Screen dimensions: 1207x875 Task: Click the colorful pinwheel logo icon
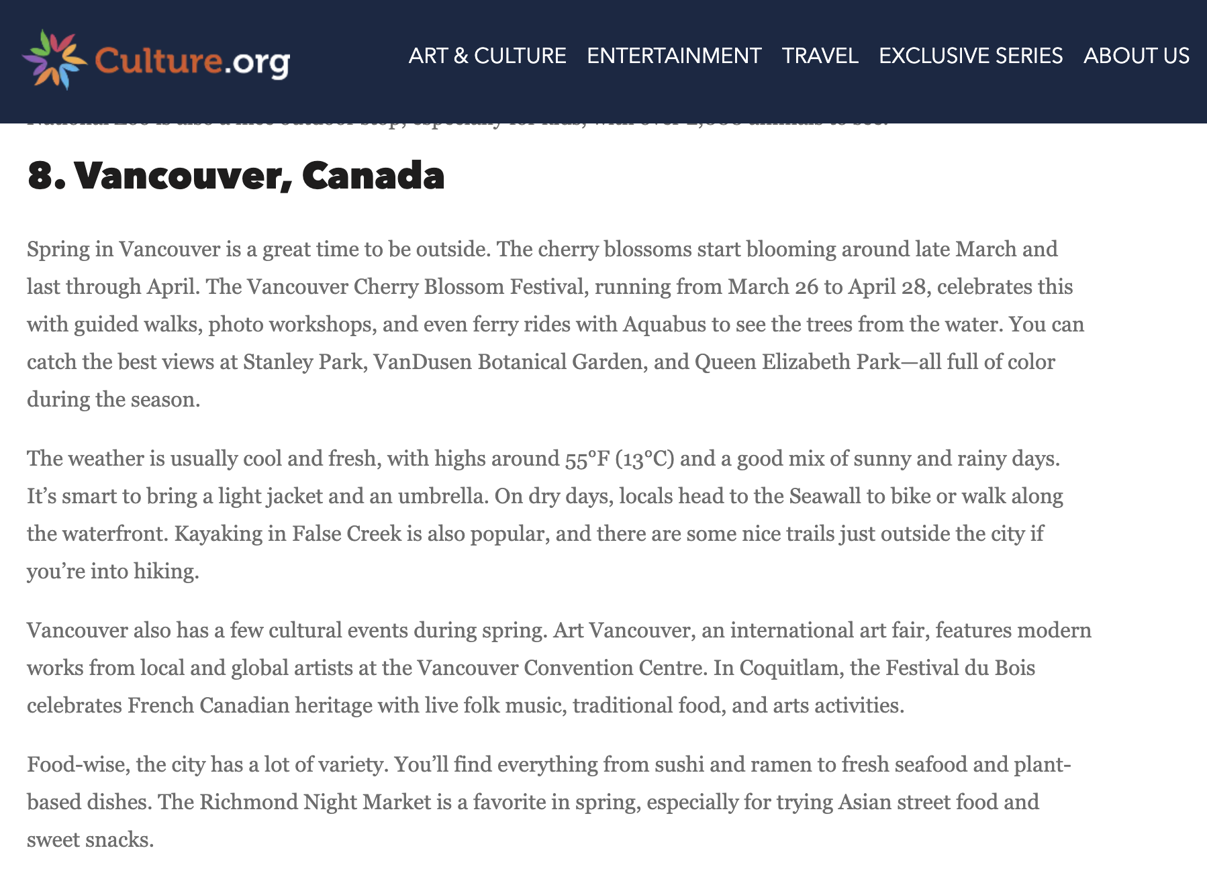point(54,59)
